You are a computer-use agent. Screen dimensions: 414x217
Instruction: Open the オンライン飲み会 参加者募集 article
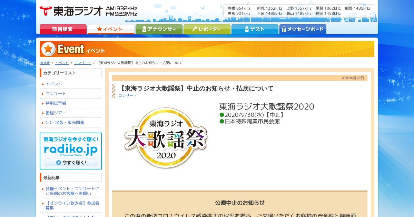72,206
